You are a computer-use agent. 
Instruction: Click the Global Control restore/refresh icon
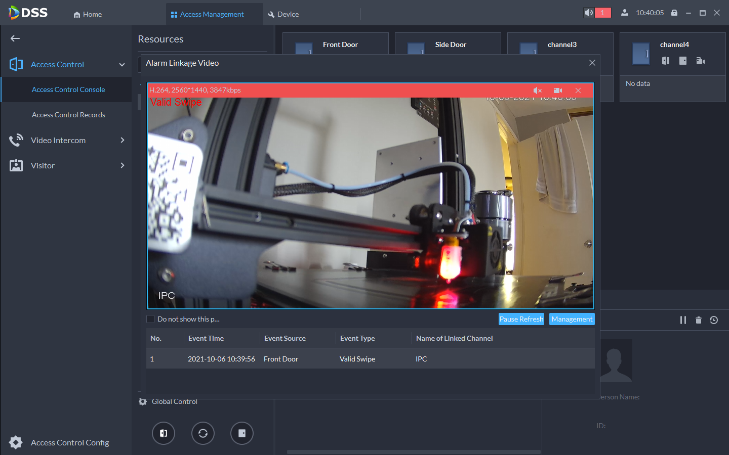pos(203,433)
